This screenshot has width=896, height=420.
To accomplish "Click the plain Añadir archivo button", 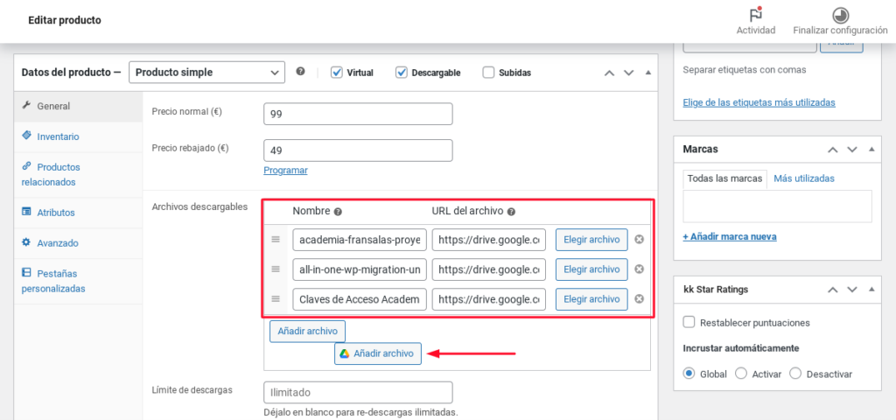I will pyautogui.click(x=307, y=332).
